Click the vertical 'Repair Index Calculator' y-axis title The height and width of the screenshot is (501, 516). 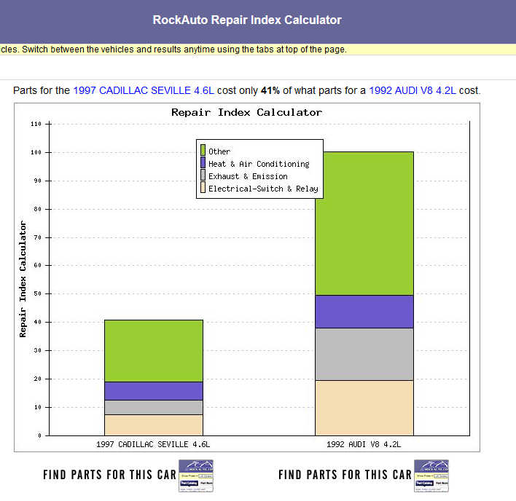point(23,279)
